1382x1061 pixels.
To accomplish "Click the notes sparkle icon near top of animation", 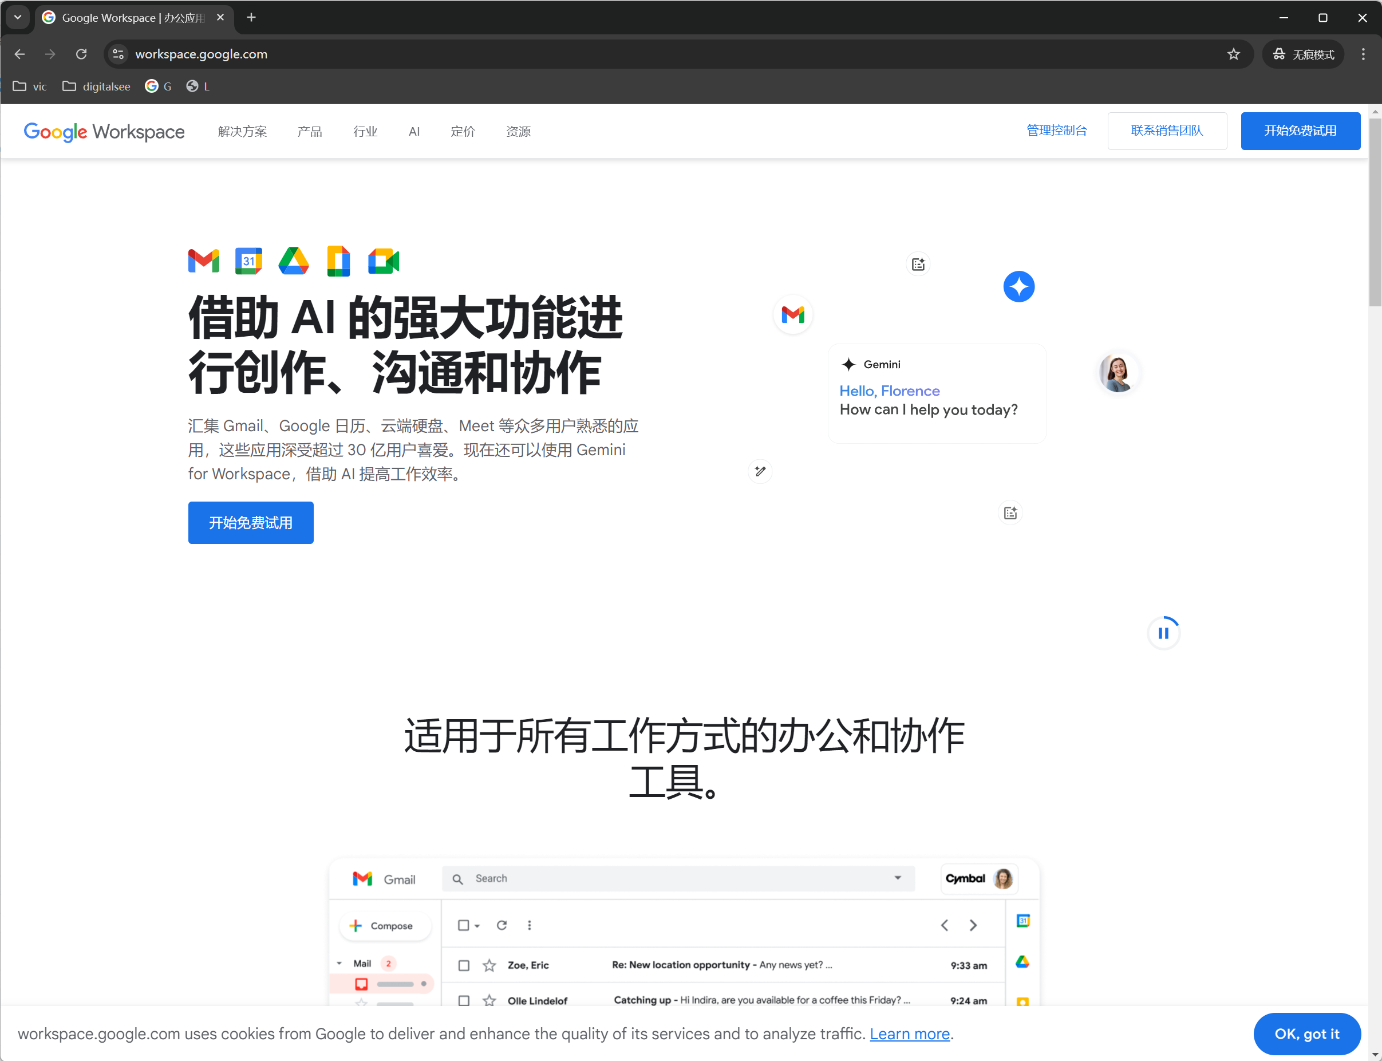I will [x=918, y=264].
